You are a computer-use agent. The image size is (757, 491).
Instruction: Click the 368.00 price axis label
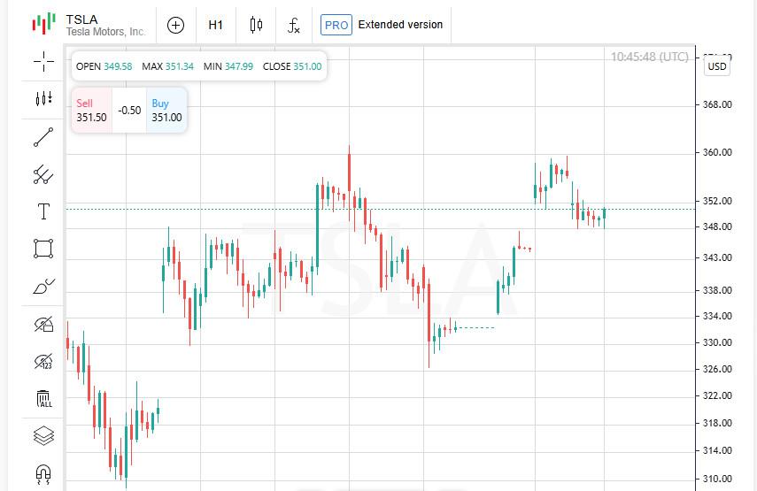click(717, 104)
